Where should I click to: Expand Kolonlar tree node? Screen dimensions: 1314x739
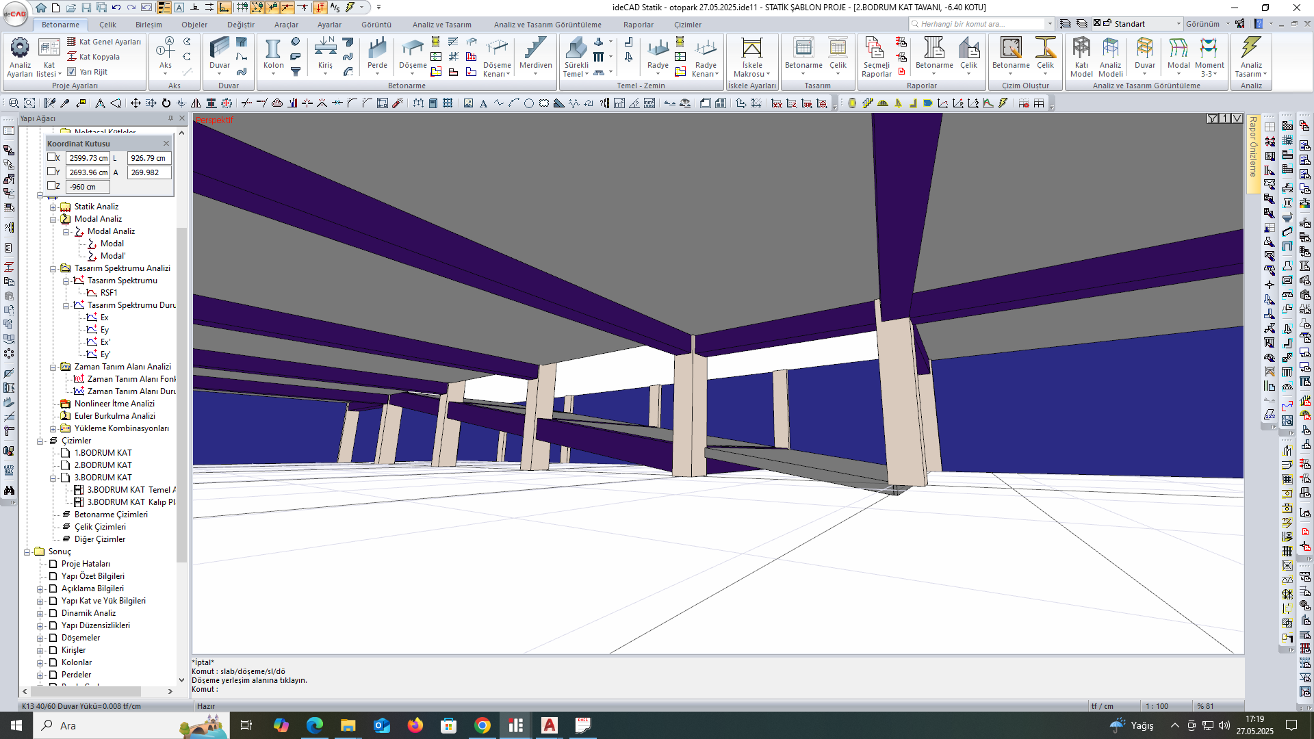[x=40, y=662]
